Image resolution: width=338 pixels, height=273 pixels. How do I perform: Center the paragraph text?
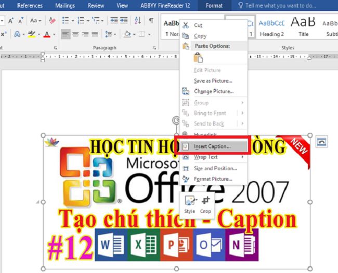tap(75, 34)
